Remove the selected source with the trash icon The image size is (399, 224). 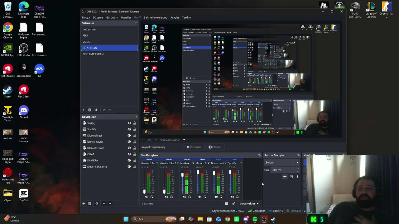tap(89, 203)
